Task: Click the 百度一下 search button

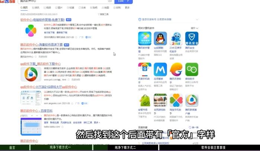Action: click(123, 1)
